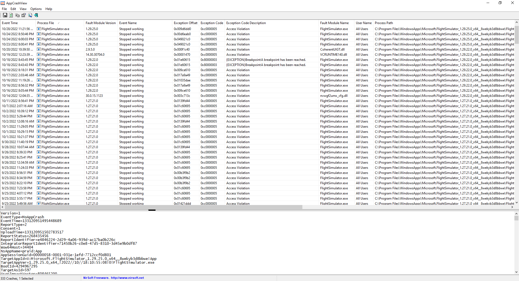Click the FlightSimulator.exe icon beside the CoherentUIGT.dll crash
This screenshot has height=281, width=519.
pyautogui.click(x=39, y=49)
